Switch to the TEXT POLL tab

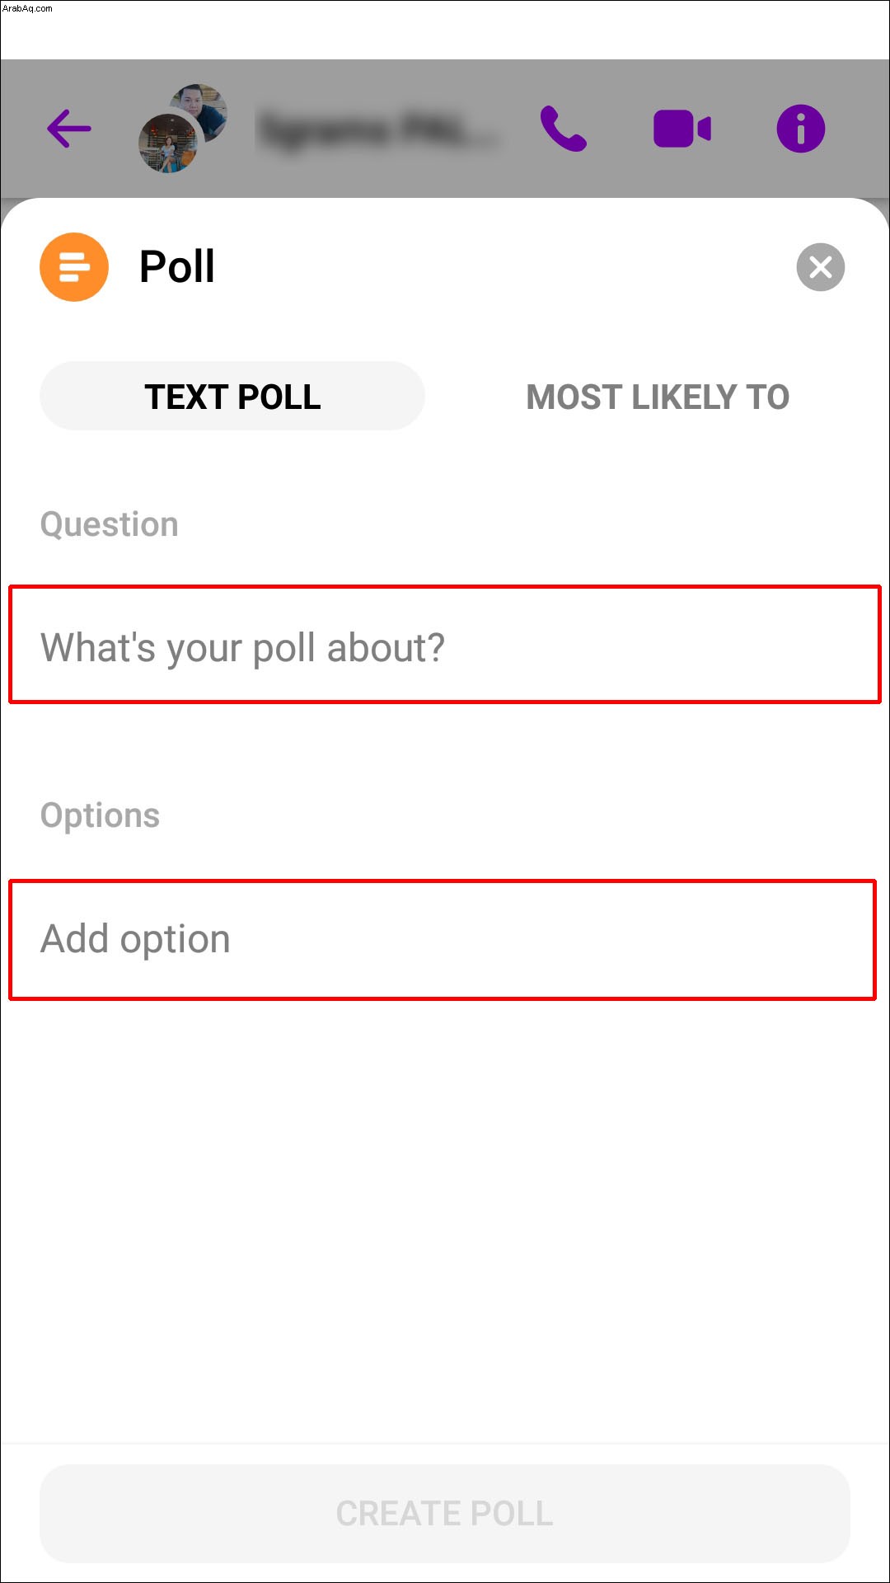[x=232, y=397]
